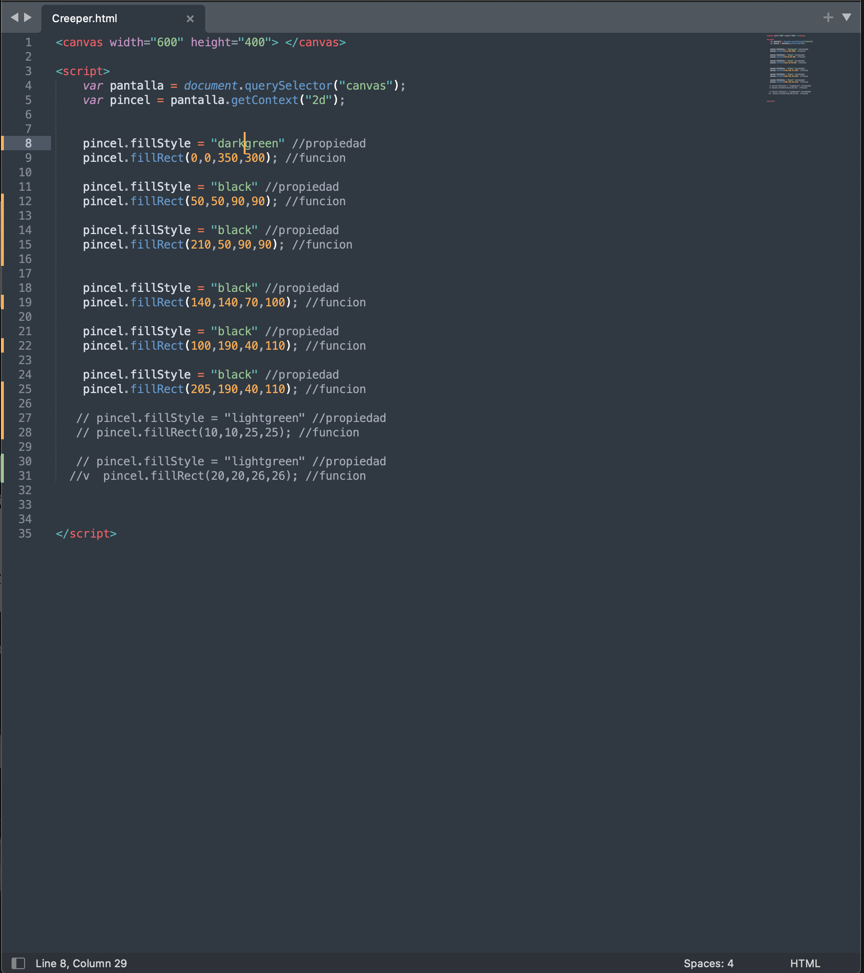Click fillRect(50,50,90,90) on line 12
Viewport: 864px width, 973px height.
coord(201,201)
